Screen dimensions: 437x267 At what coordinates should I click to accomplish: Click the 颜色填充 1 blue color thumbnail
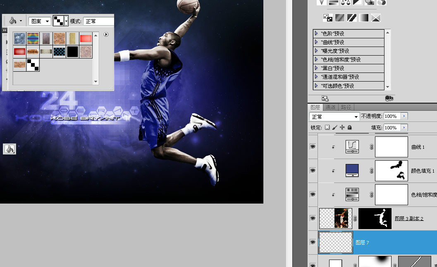pos(352,170)
